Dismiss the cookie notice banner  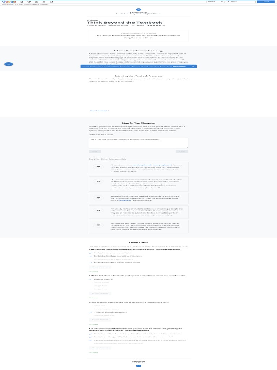click(193, 66)
